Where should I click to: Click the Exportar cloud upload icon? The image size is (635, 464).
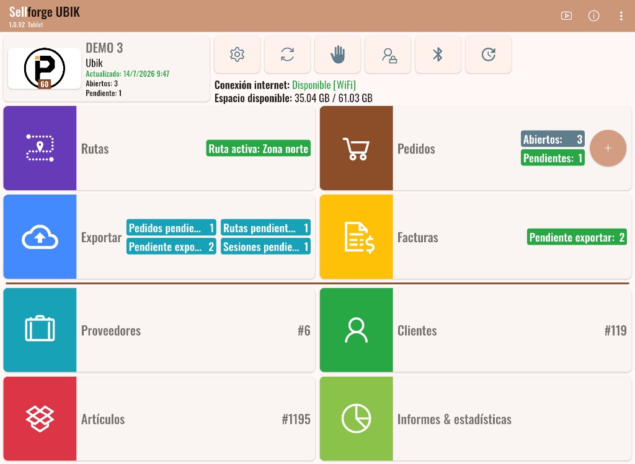[x=40, y=237]
